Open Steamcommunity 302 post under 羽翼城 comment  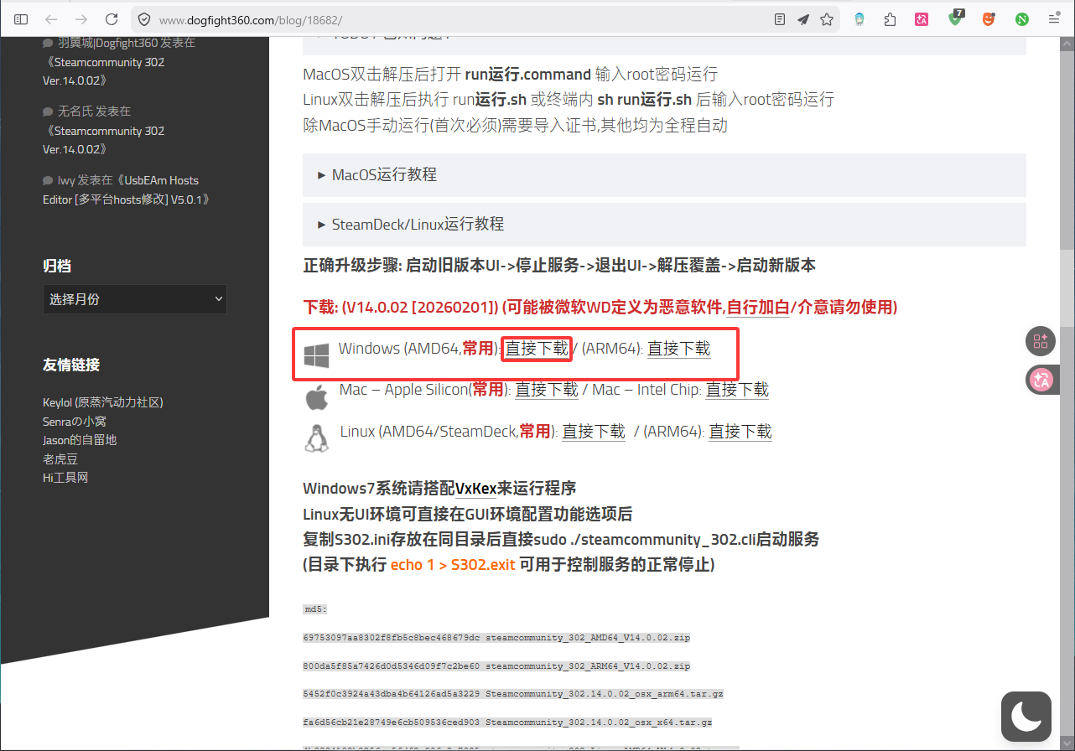pos(103,71)
